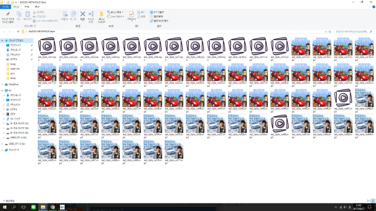Open Google Chrome from the taskbar
The width and height of the screenshot is (376, 211).
52,207
